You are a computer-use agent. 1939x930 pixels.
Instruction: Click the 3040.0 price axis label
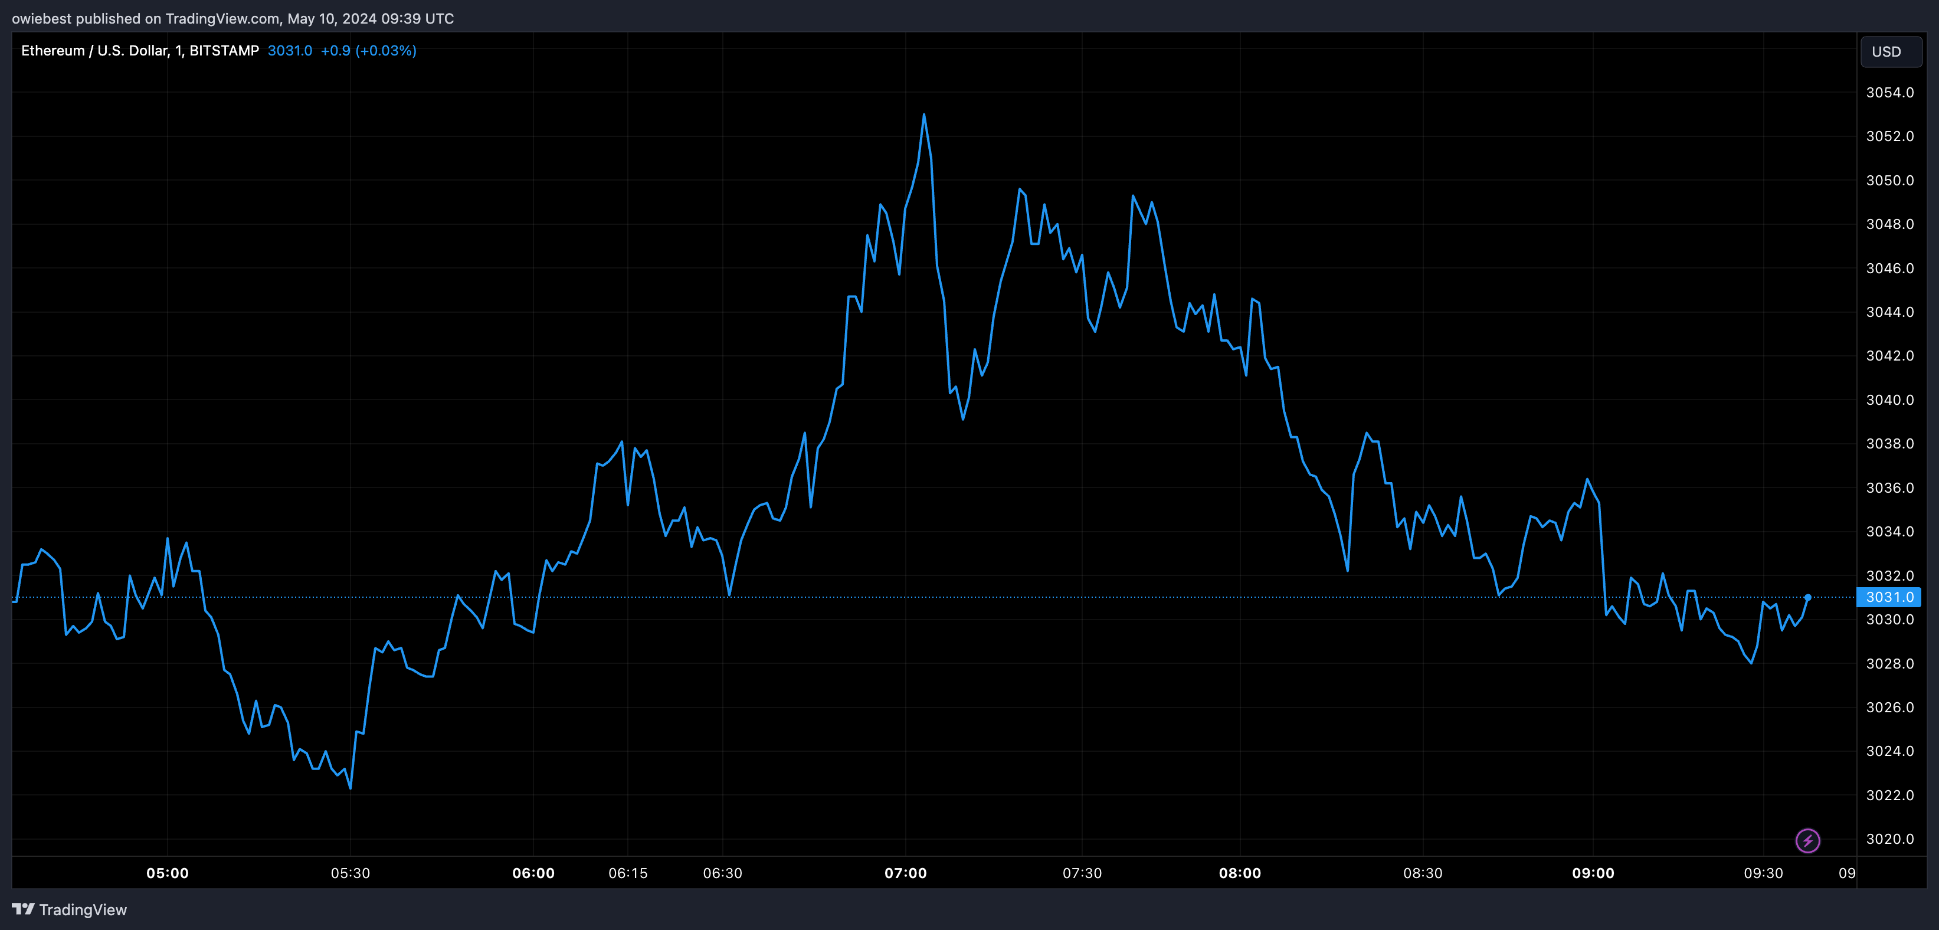point(1889,400)
